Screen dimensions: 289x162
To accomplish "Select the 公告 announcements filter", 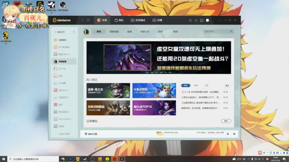I will click(206, 85).
